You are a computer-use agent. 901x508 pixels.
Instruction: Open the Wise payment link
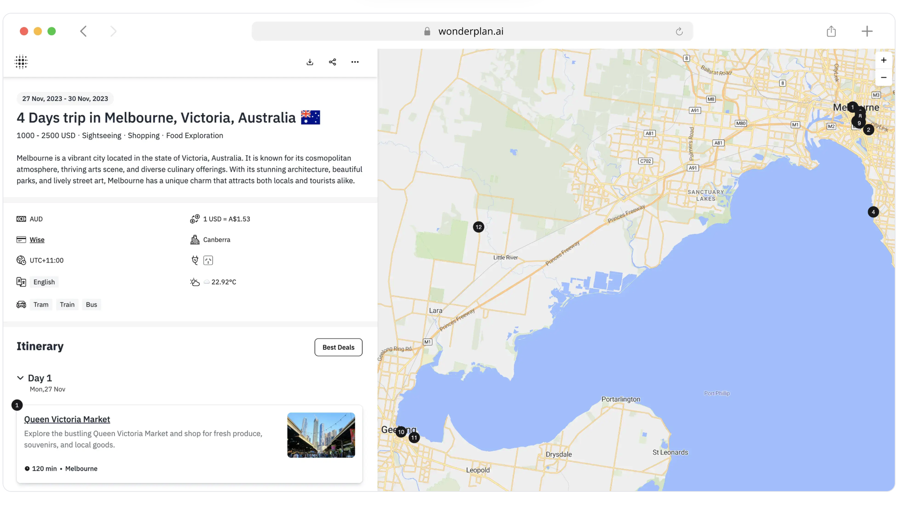[x=37, y=240]
